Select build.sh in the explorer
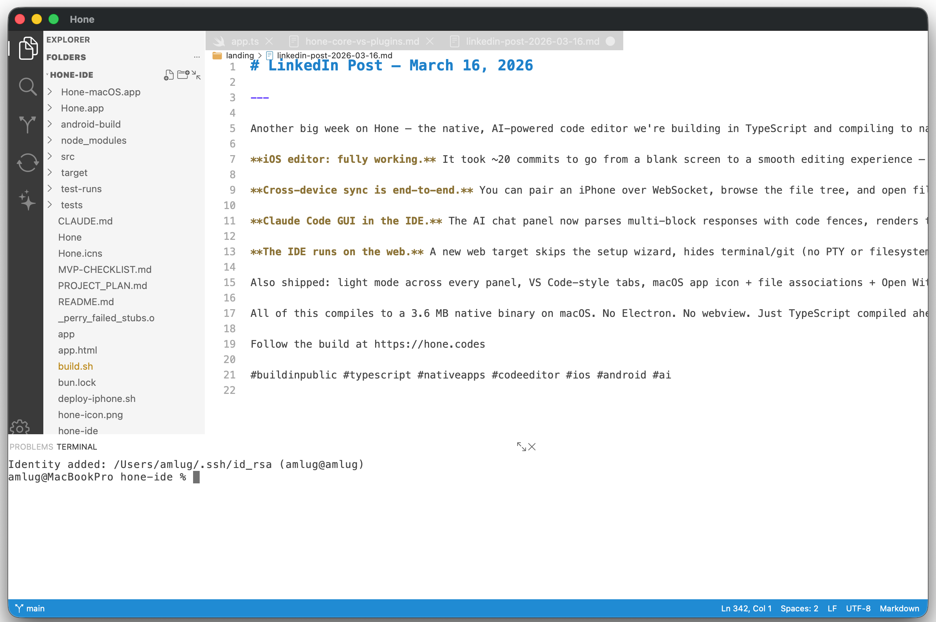The width and height of the screenshot is (936, 622). pyautogui.click(x=75, y=366)
